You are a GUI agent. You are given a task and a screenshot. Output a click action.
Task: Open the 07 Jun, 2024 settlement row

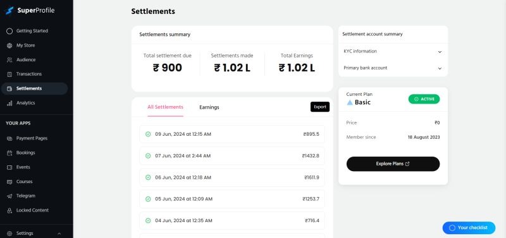click(x=232, y=156)
